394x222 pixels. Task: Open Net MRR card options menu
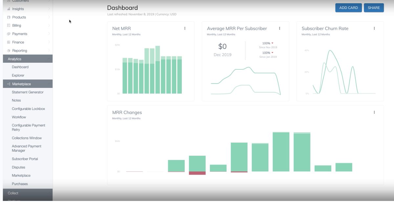[x=185, y=28]
